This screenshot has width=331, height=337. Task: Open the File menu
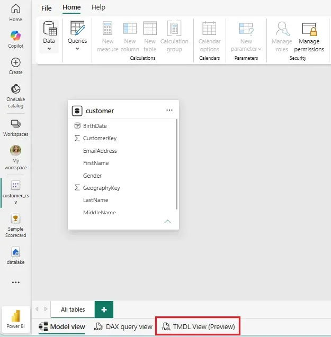(46, 8)
